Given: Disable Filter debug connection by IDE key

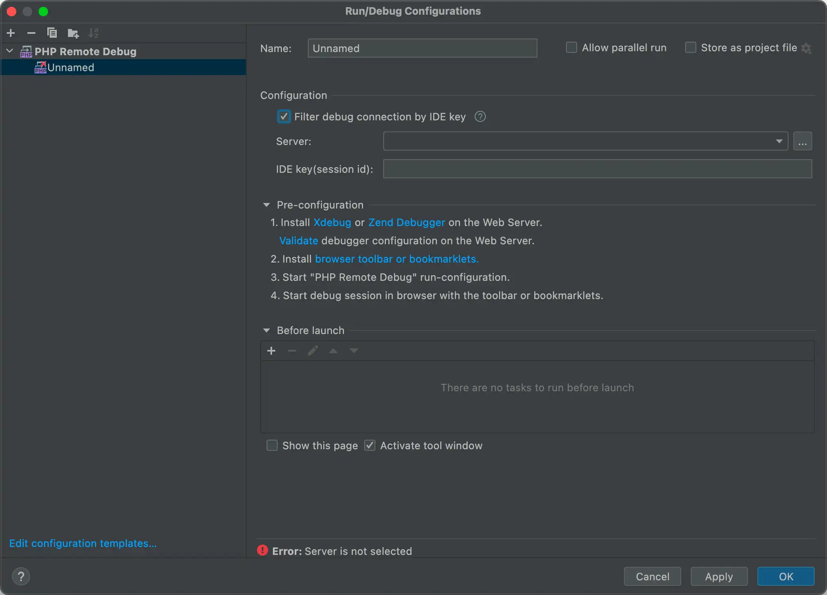Looking at the screenshot, I should pos(284,116).
